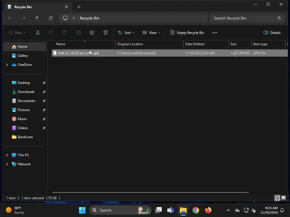The image size is (290, 217).
Task: Open Home in navigation pane
Action: 25,47
